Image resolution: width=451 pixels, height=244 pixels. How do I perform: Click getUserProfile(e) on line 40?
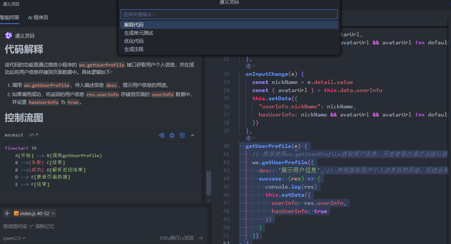[x=274, y=146]
